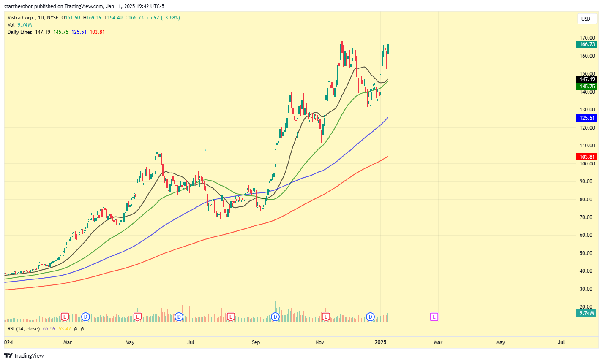The height and width of the screenshot is (363, 603).
Task: Open the TradingView logo at the bottom
Action: [24, 355]
